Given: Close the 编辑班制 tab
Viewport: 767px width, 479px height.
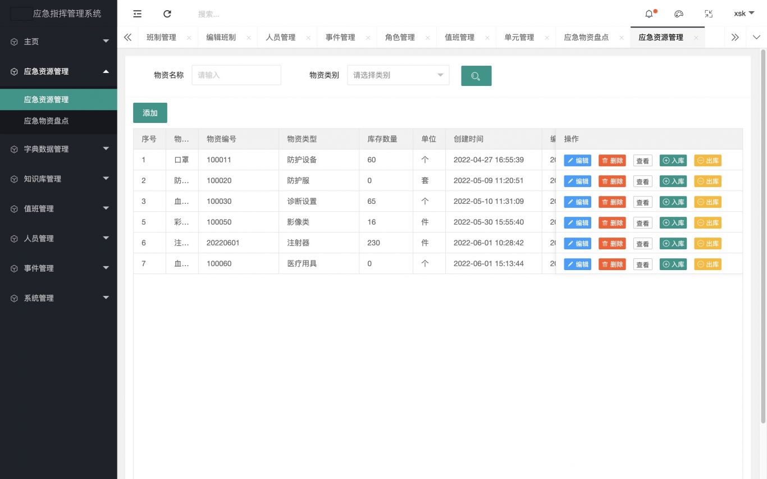Looking at the screenshot, I should pos(248,38).
